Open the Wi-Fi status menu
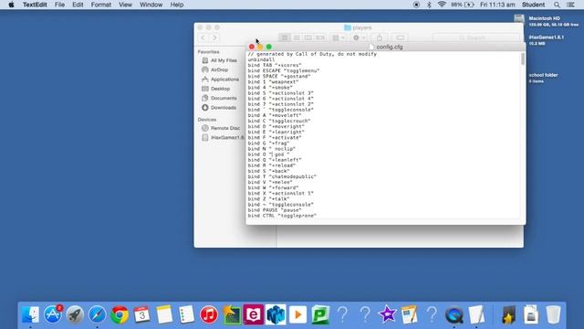Viewport: 584px width, 329px height. tap(442, 5)
